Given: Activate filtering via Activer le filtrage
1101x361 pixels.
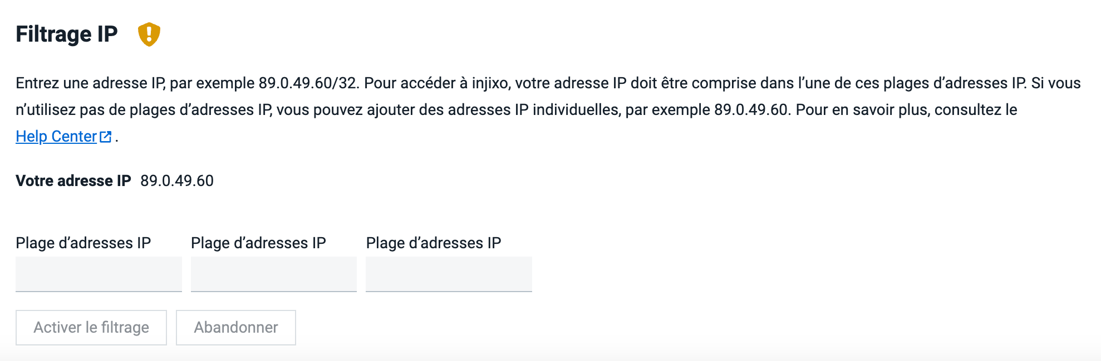Looking at the screenshot, I should (91, 327).
